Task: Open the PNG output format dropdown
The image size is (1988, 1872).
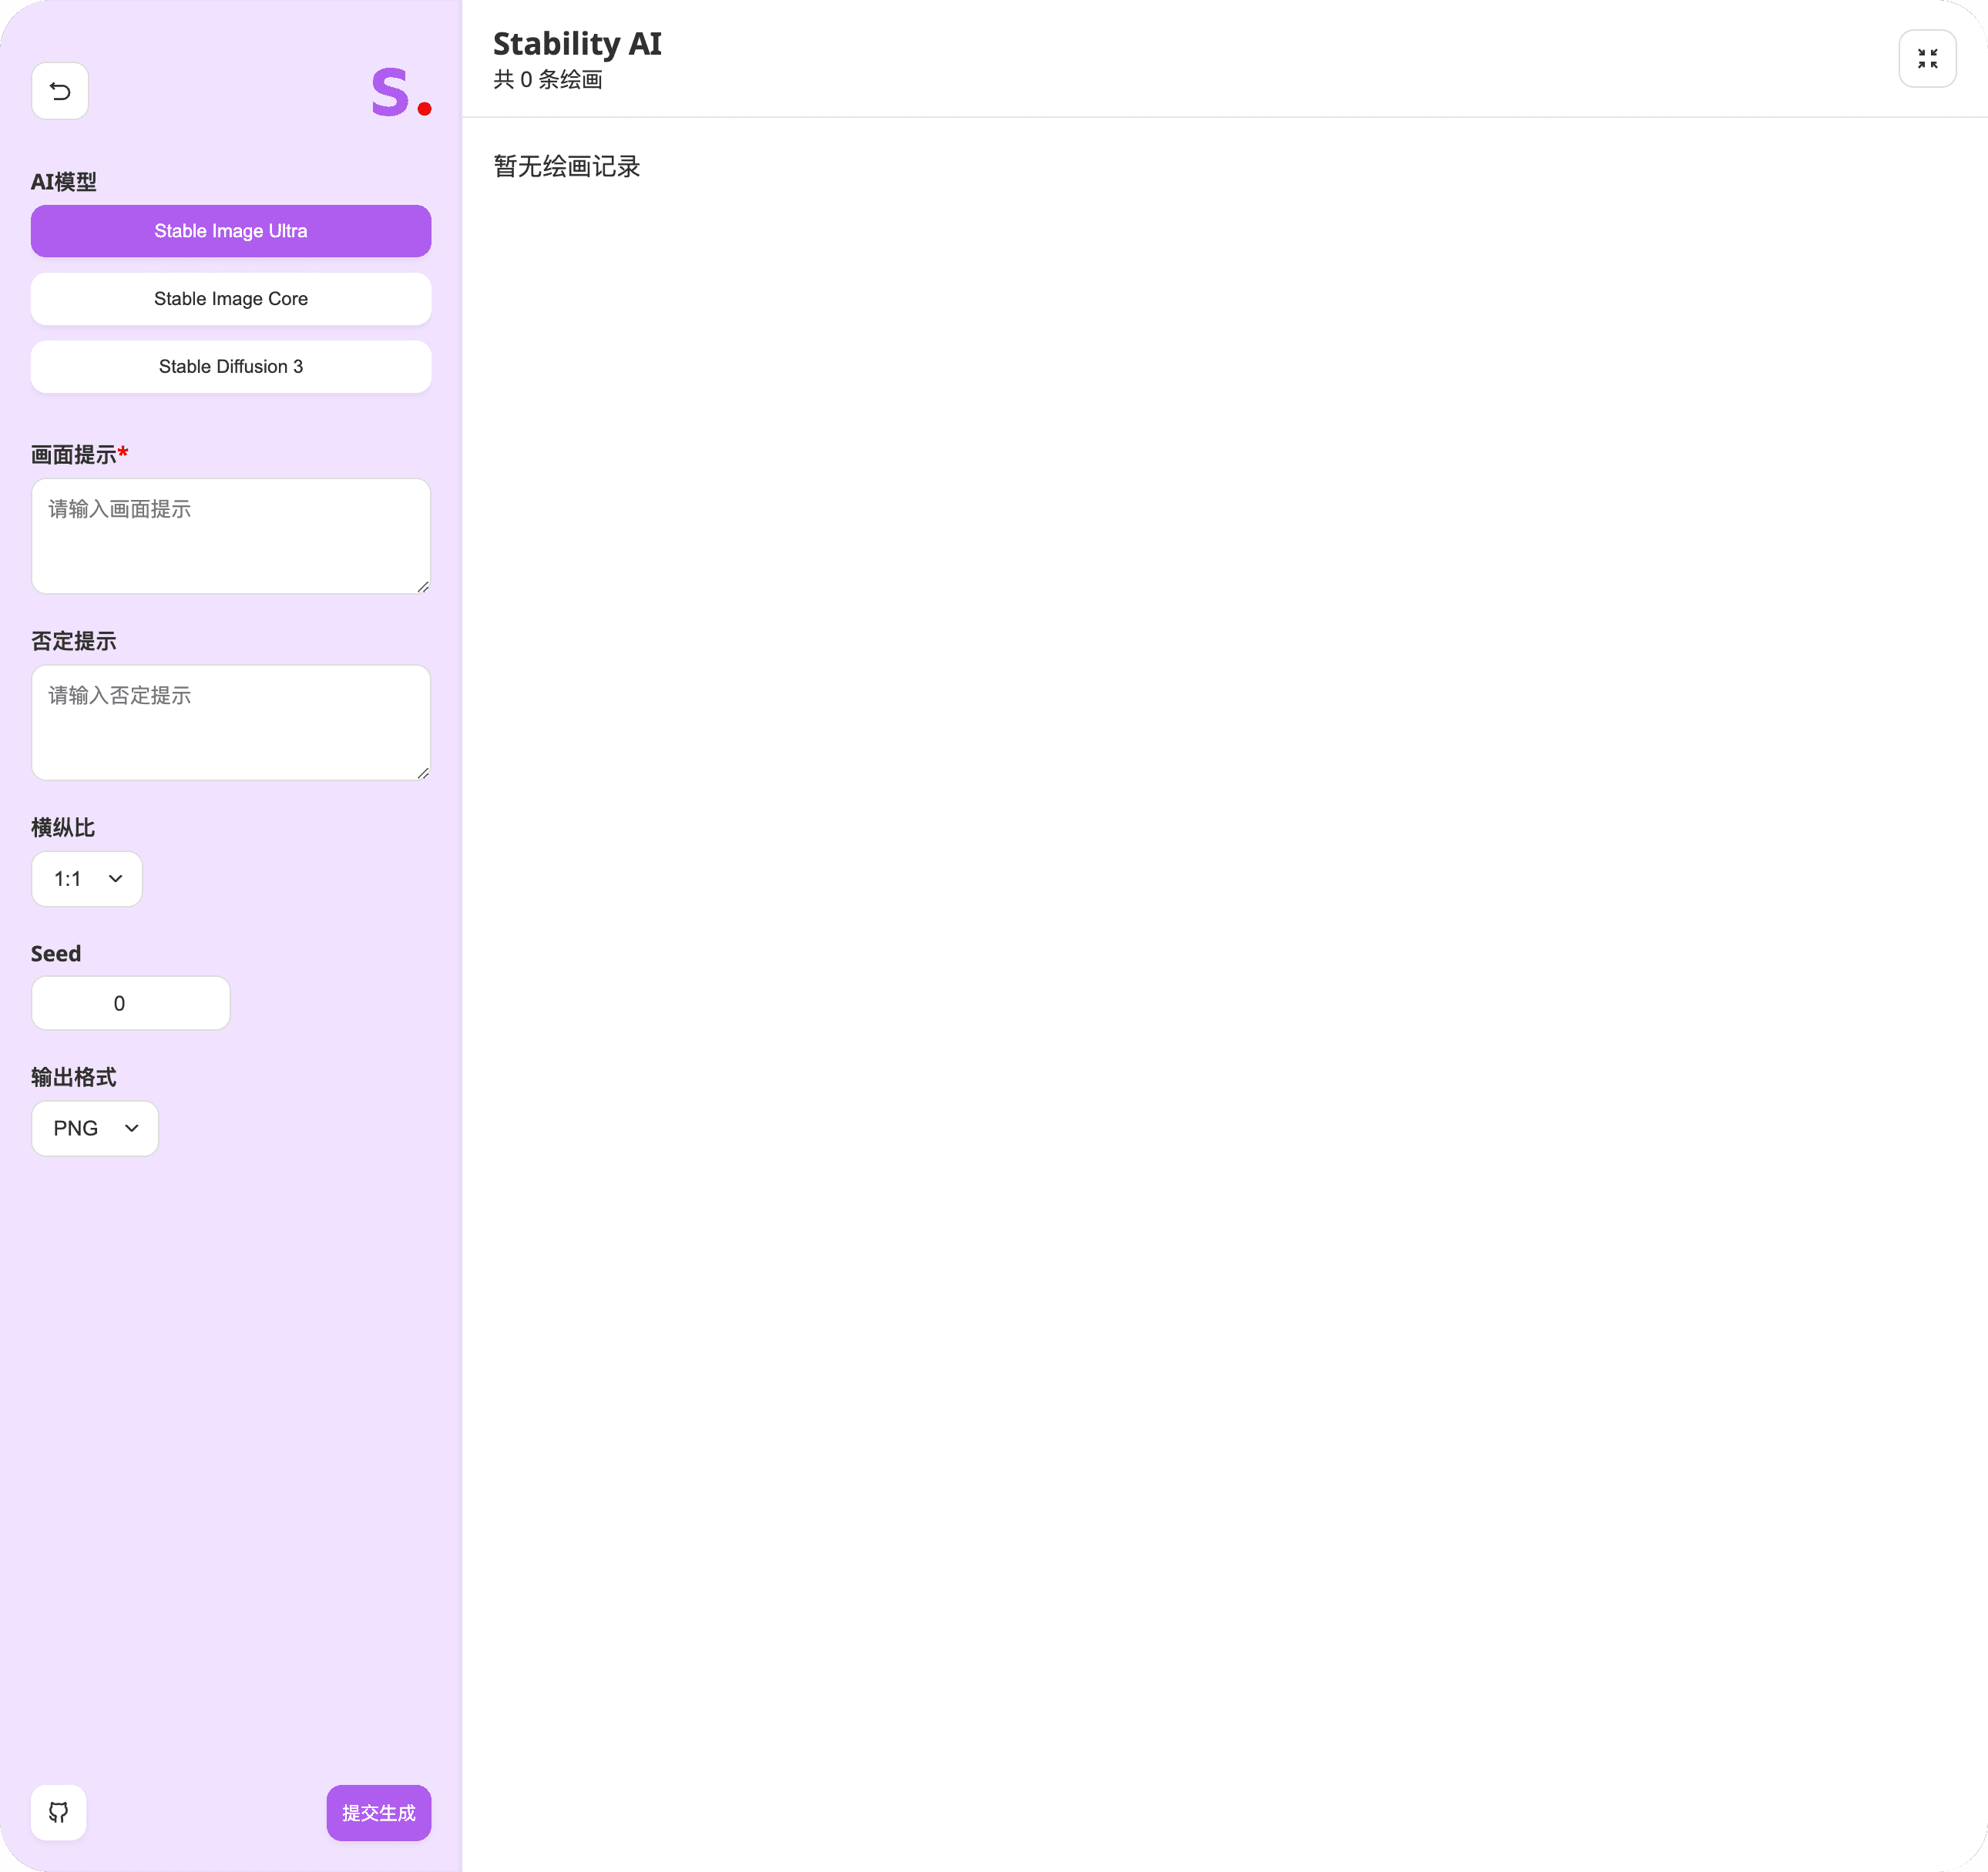Action: [95, 1128]
